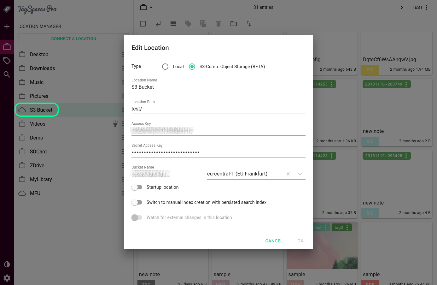Click the tag files toolbar icon
Viewport: 437px width, 285px height.
pyautogui.click(x=188, y=24)
